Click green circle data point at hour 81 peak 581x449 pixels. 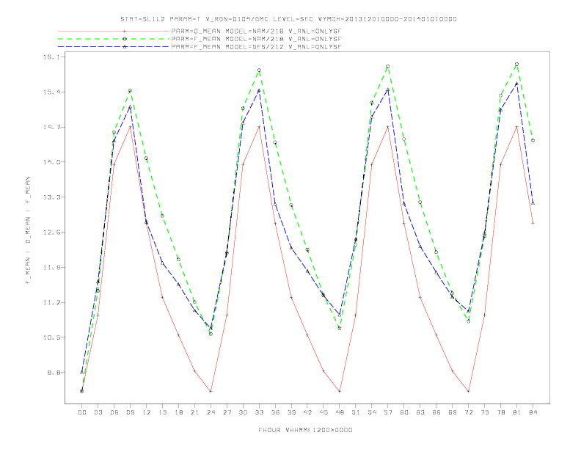[x=517, y=65]
